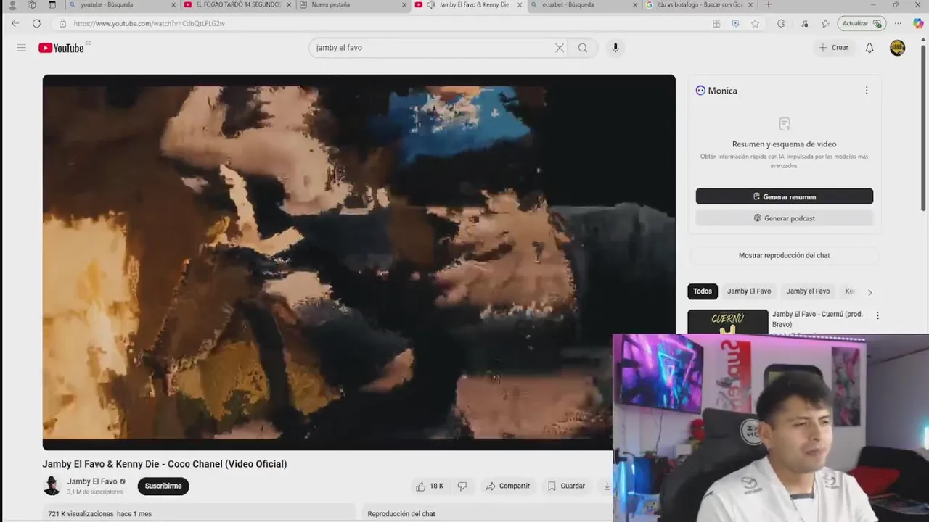Click the Crear button
The image size is (929, 522).
click(x=834, y=48)
